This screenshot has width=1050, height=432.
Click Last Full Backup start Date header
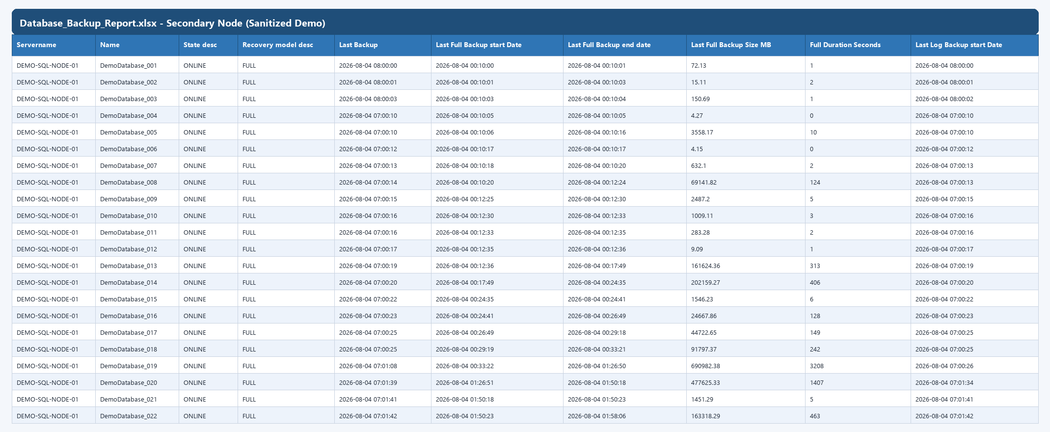[497, 45]
